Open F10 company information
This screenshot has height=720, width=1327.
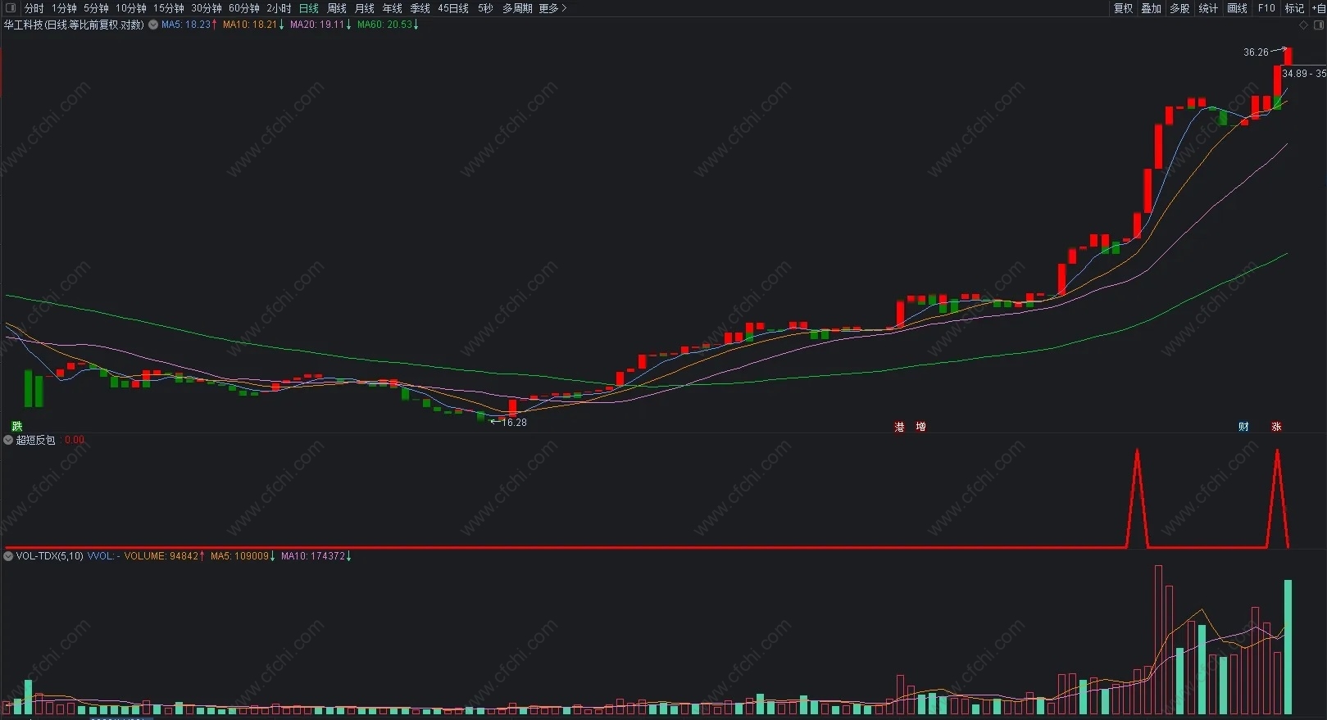click(1266, 8)
